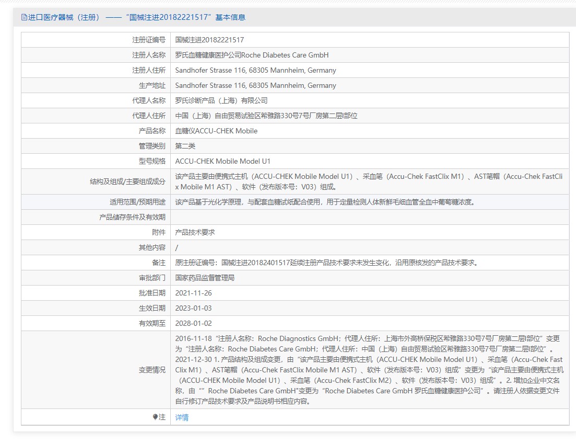The height and width of the screenshot is (443, 576).
Task: Click the 变更情况 label
Action: [152, 370]
